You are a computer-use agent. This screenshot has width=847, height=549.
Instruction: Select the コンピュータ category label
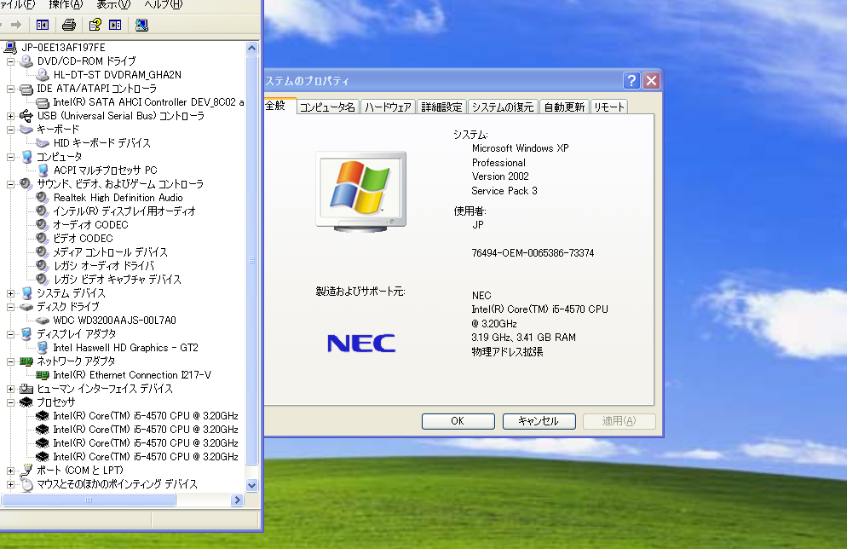click(60, 157)
